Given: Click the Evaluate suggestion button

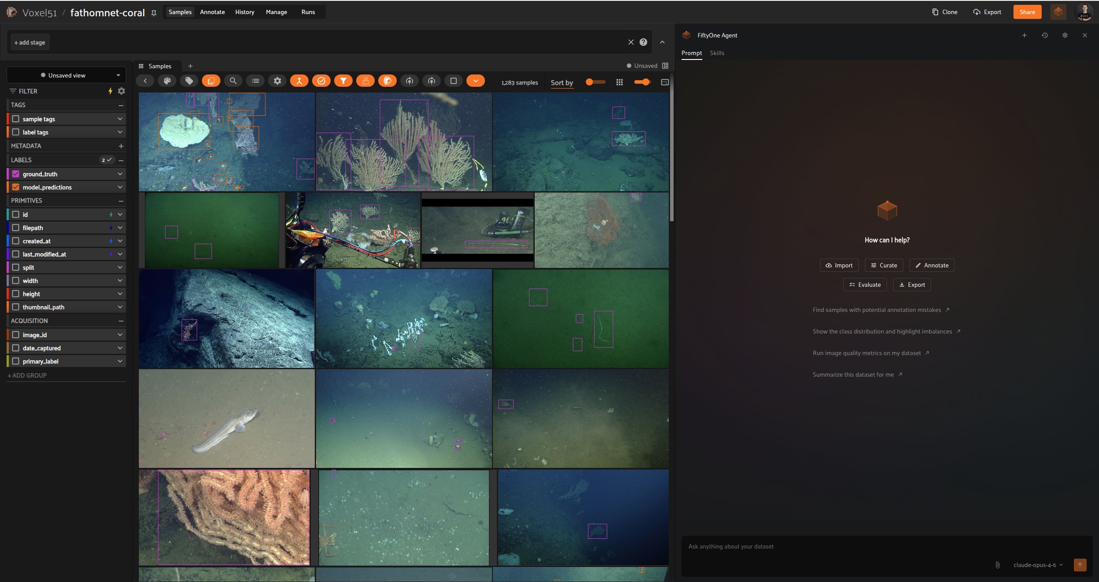Looking at the screenshot, I should [x=865, y=285].
